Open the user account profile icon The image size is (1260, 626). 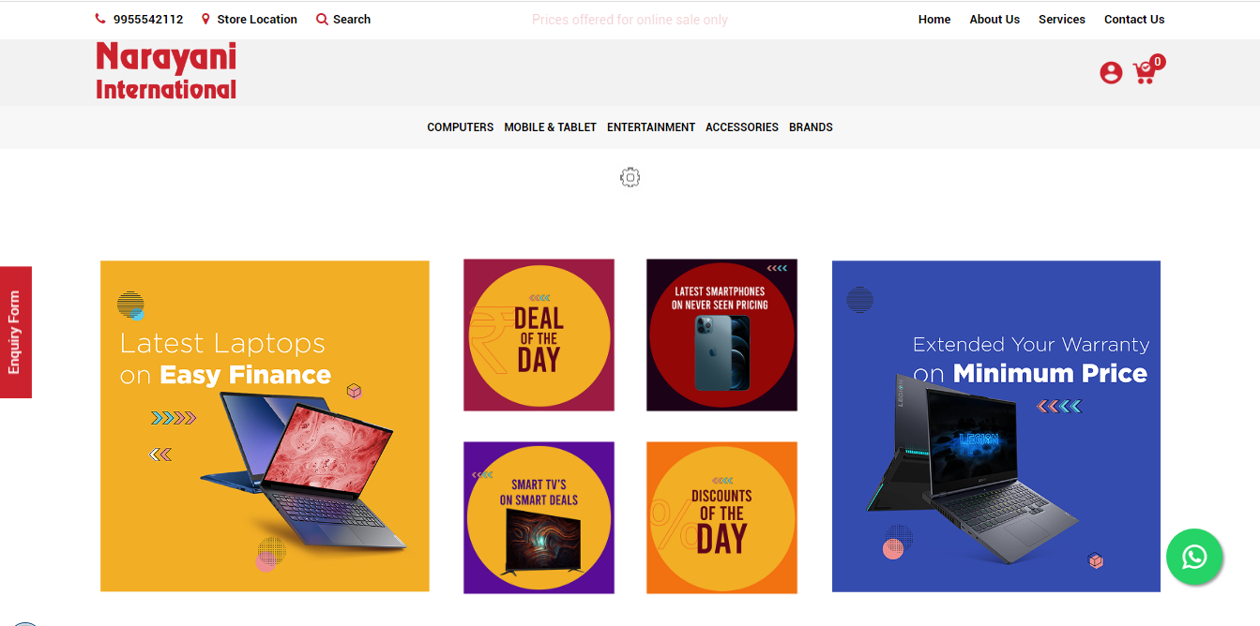click(1111, 73)
